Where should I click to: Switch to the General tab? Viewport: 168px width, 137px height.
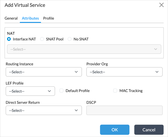(x=11, y=18)
